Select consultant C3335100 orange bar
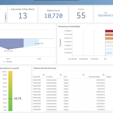This screenshot has height=113, width=113. click(x=109, y=35)
